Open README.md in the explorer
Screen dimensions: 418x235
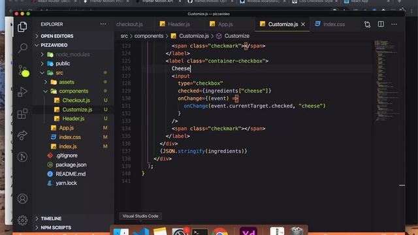point(71,174)
